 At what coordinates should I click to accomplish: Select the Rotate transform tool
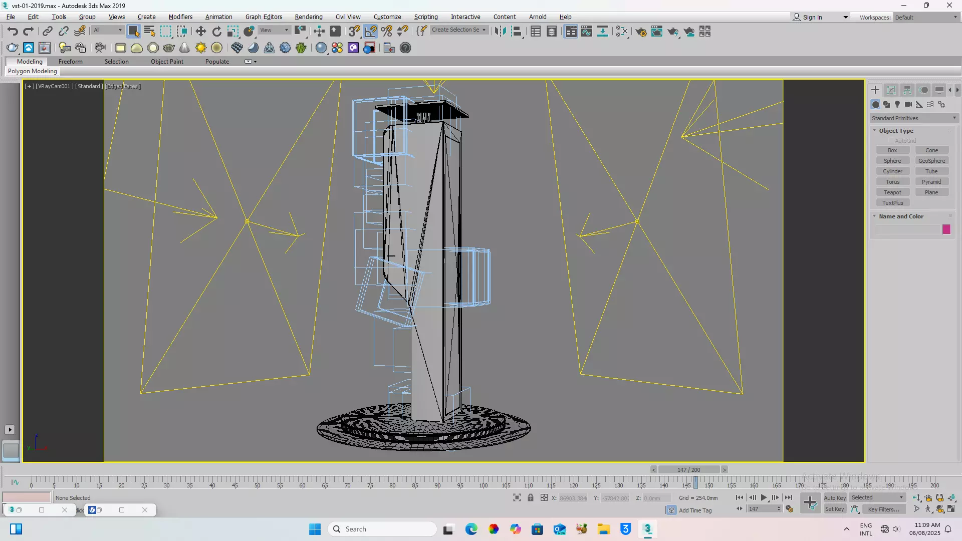(216, 32)
